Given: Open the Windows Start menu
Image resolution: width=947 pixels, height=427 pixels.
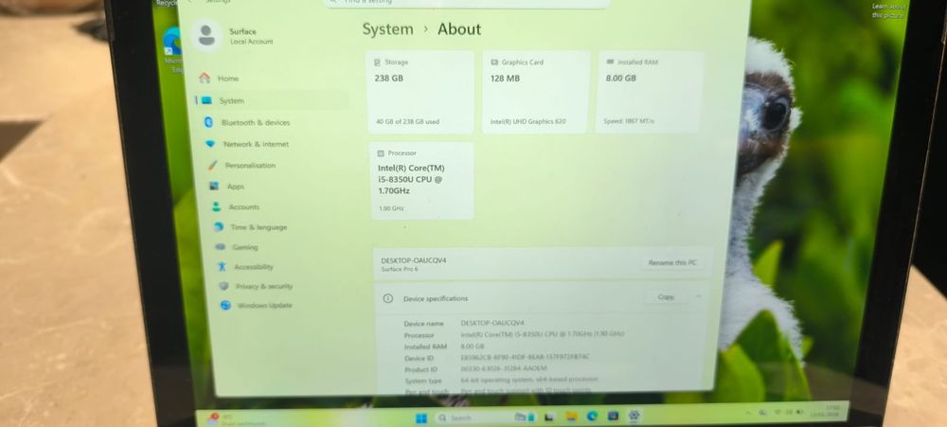Looking at the screenshot, I should click(x=421, y=418).
